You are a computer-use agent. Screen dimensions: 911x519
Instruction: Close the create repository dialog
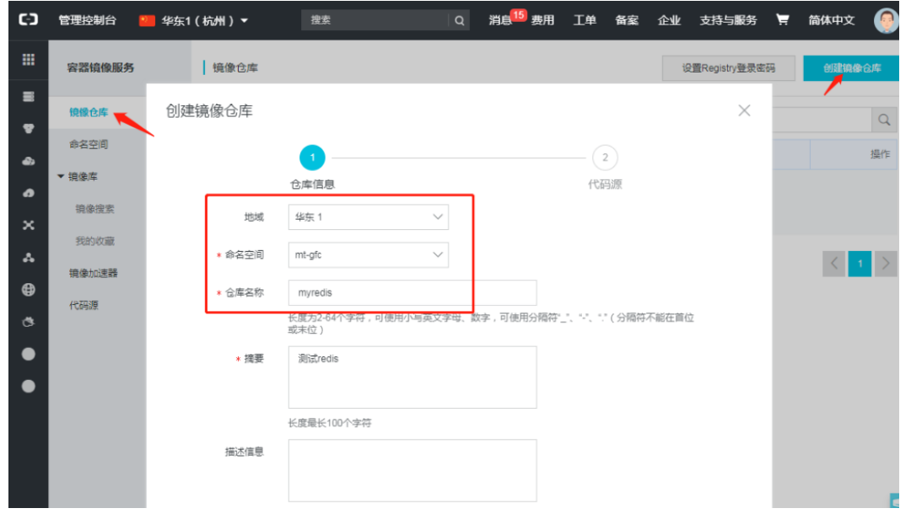pyautogui.click(x=744, y=110)
